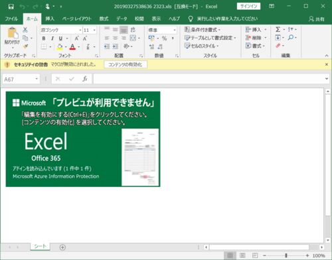The height and width of the screenshot is (260, 332).
Task: Switch to Page Layout tab
Action: [x=76, y=19]
